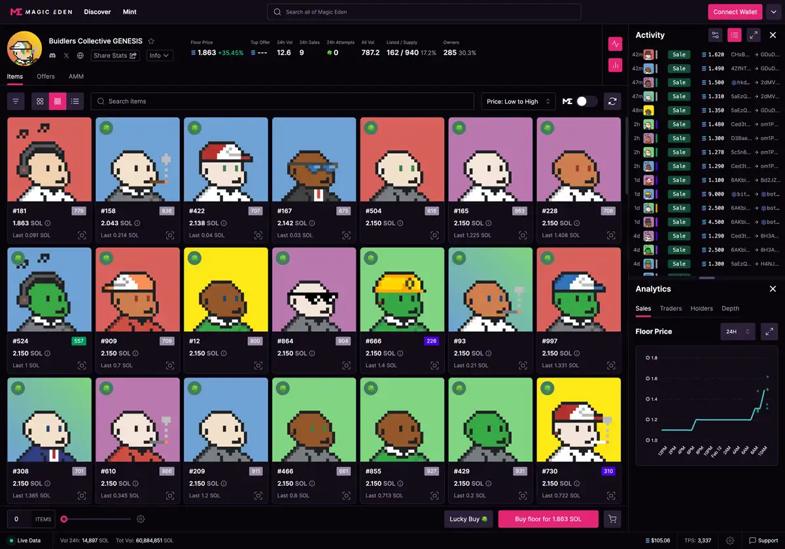Open sweep settings gear beside slider
Screen dimensions: 785x549
141,519
